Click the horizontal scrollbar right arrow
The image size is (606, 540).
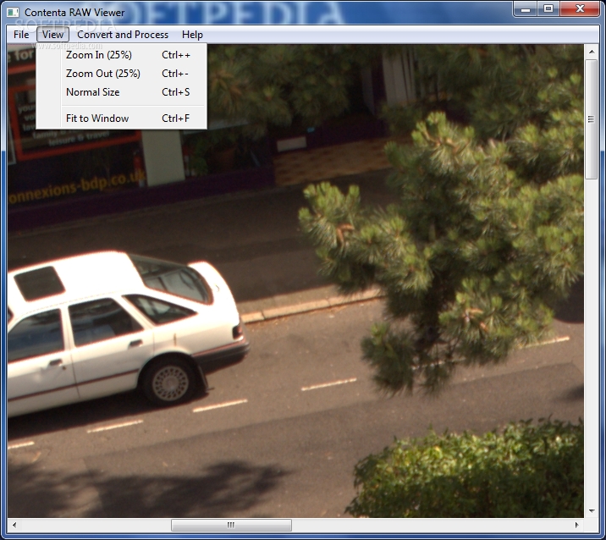point(576,525)
